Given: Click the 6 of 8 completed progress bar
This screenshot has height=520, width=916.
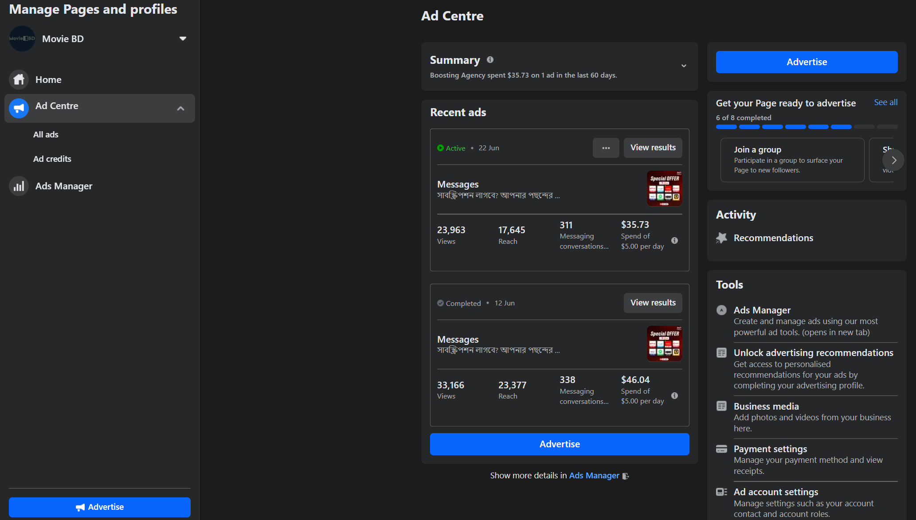Looking at the screenshot, I should pyautogui.click(x=806, y=127).
